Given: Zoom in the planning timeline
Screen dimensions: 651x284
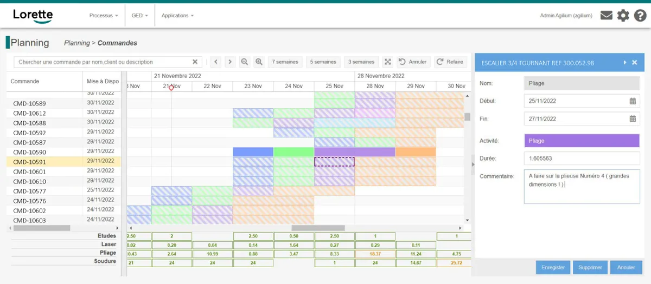Looking at the screenshot, I should (x=259, y=62).
